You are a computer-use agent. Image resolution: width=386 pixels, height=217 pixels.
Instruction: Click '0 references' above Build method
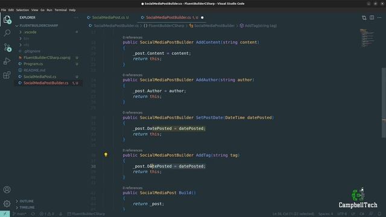(x=133, y=188)
